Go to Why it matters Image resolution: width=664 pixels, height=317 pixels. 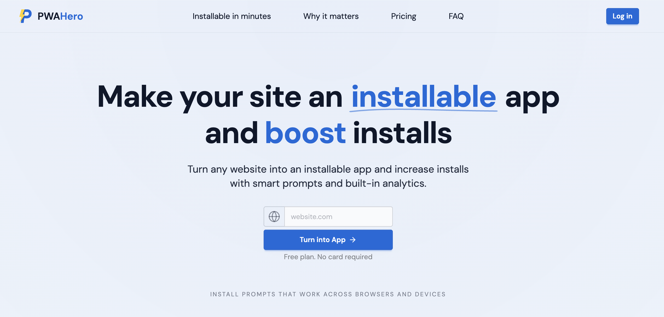[331, 16]
